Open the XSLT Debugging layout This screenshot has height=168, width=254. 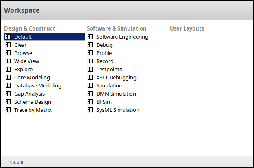(x=116, y=77)
